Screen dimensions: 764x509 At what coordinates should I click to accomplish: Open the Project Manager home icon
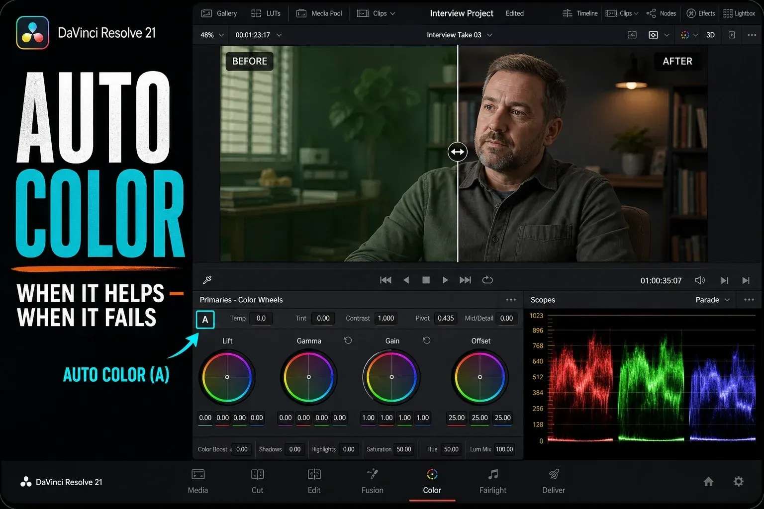[x=709, y=481]
